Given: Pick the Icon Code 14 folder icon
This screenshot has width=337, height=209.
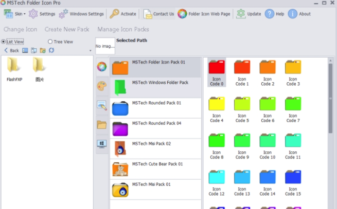Looking at the screenshot, I should coord(268,183).
